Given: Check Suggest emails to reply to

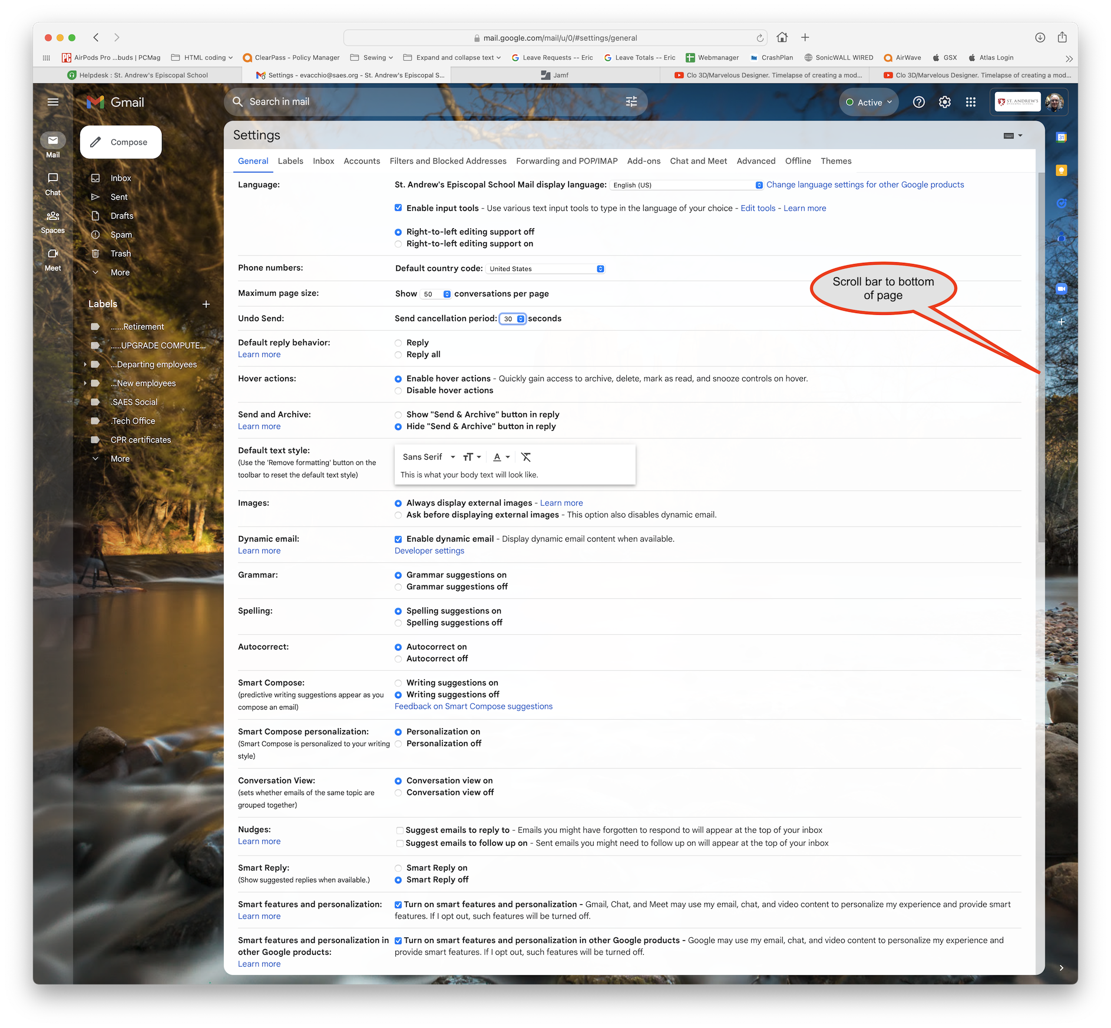Looking at the screenshot, I should [x=400, y=831].
